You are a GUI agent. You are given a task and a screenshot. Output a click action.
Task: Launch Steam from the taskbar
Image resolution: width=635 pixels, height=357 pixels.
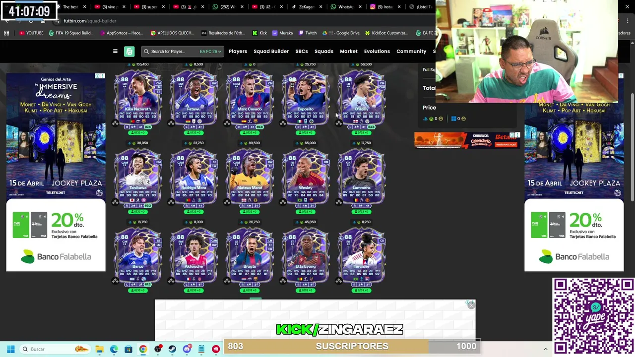point(172,349)
